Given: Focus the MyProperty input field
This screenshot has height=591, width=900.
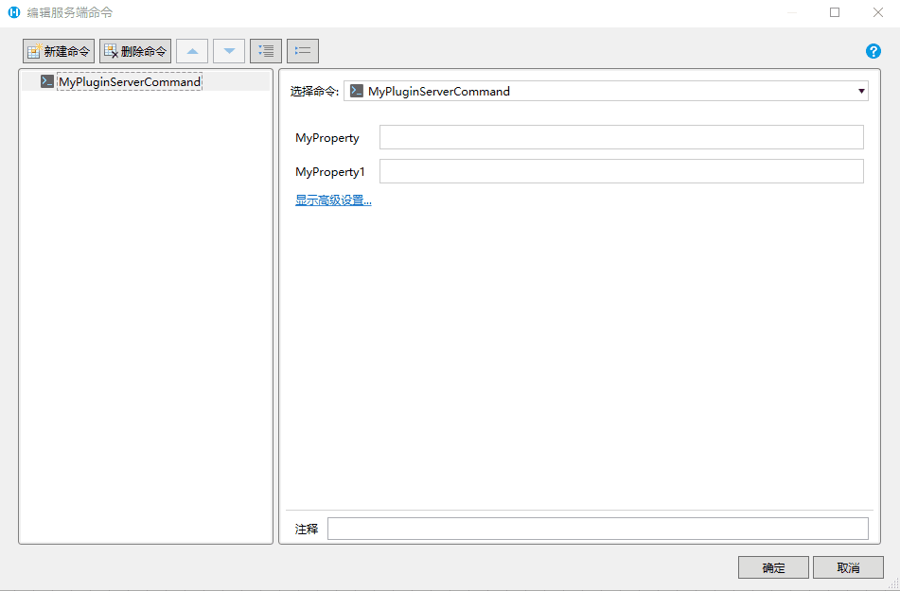Looking at the screenshot, I should (x=621, y=137).
